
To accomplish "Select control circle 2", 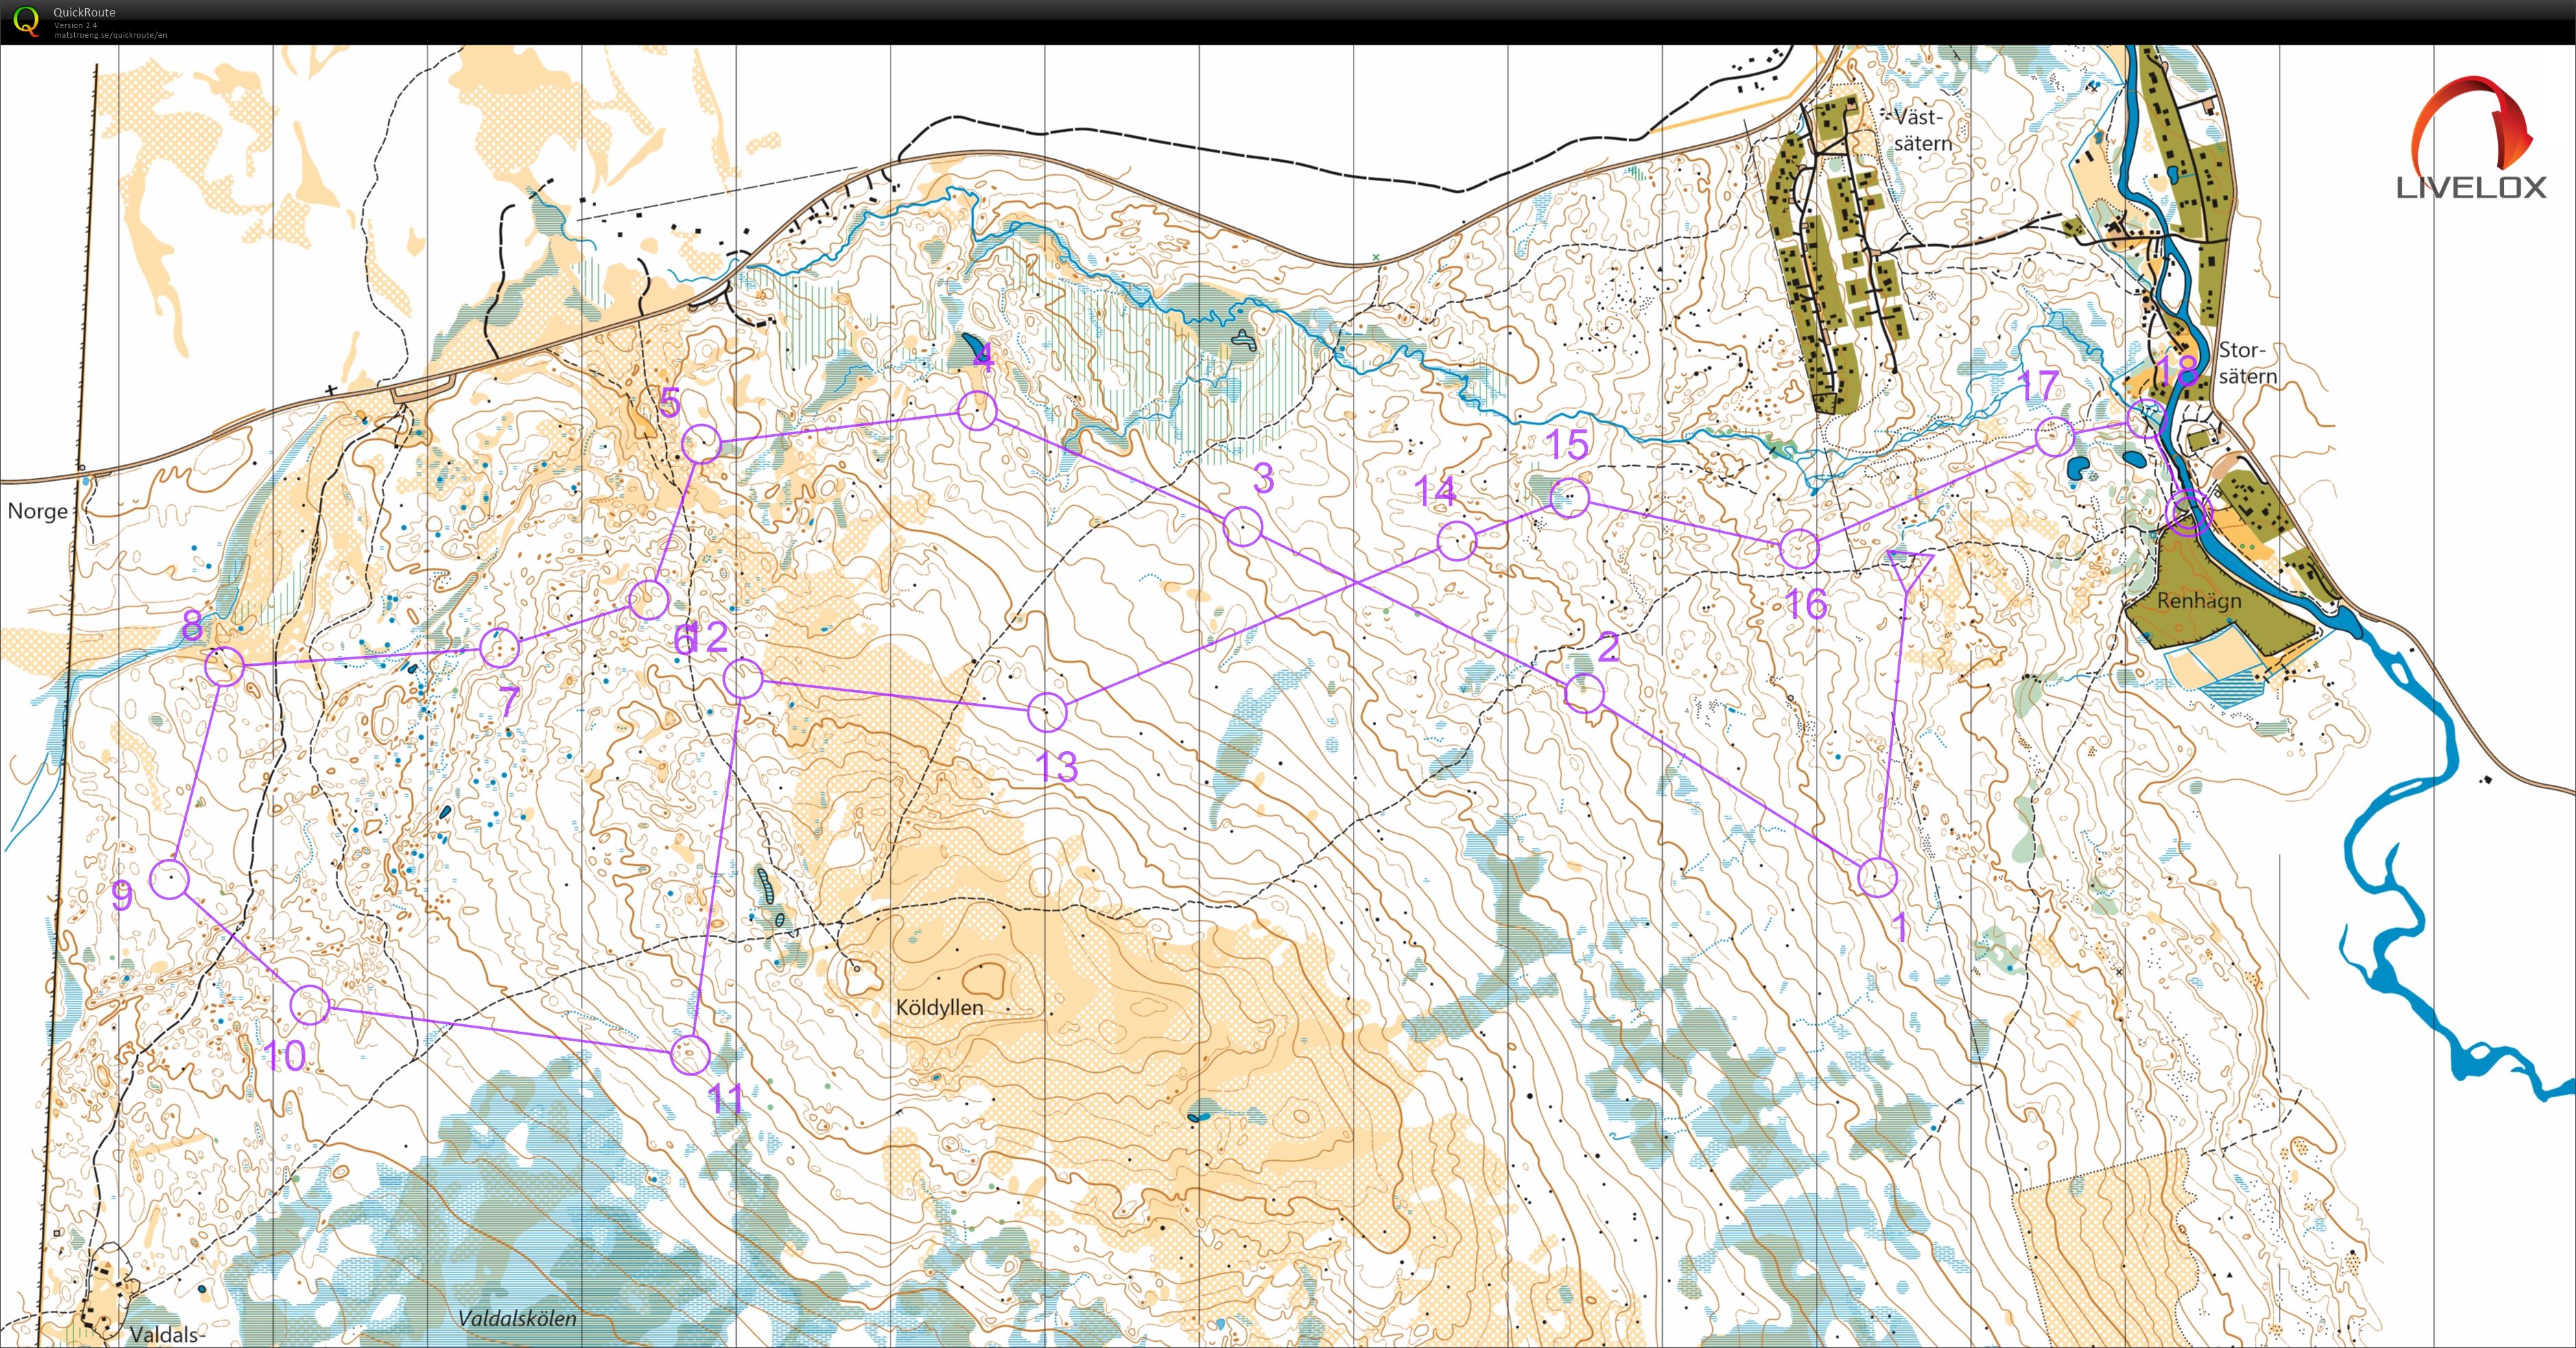I will pos(1584,693).
